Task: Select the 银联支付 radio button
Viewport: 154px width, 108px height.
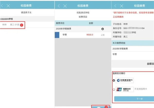Action: coord(114,90)
